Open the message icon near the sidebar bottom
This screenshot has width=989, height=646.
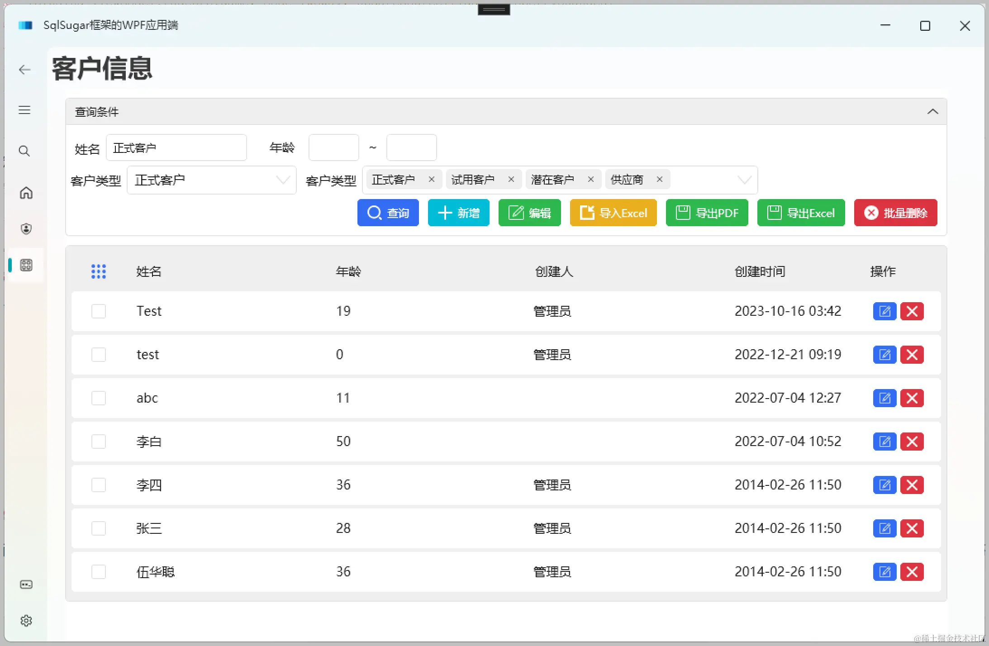[x=26, y=584]
